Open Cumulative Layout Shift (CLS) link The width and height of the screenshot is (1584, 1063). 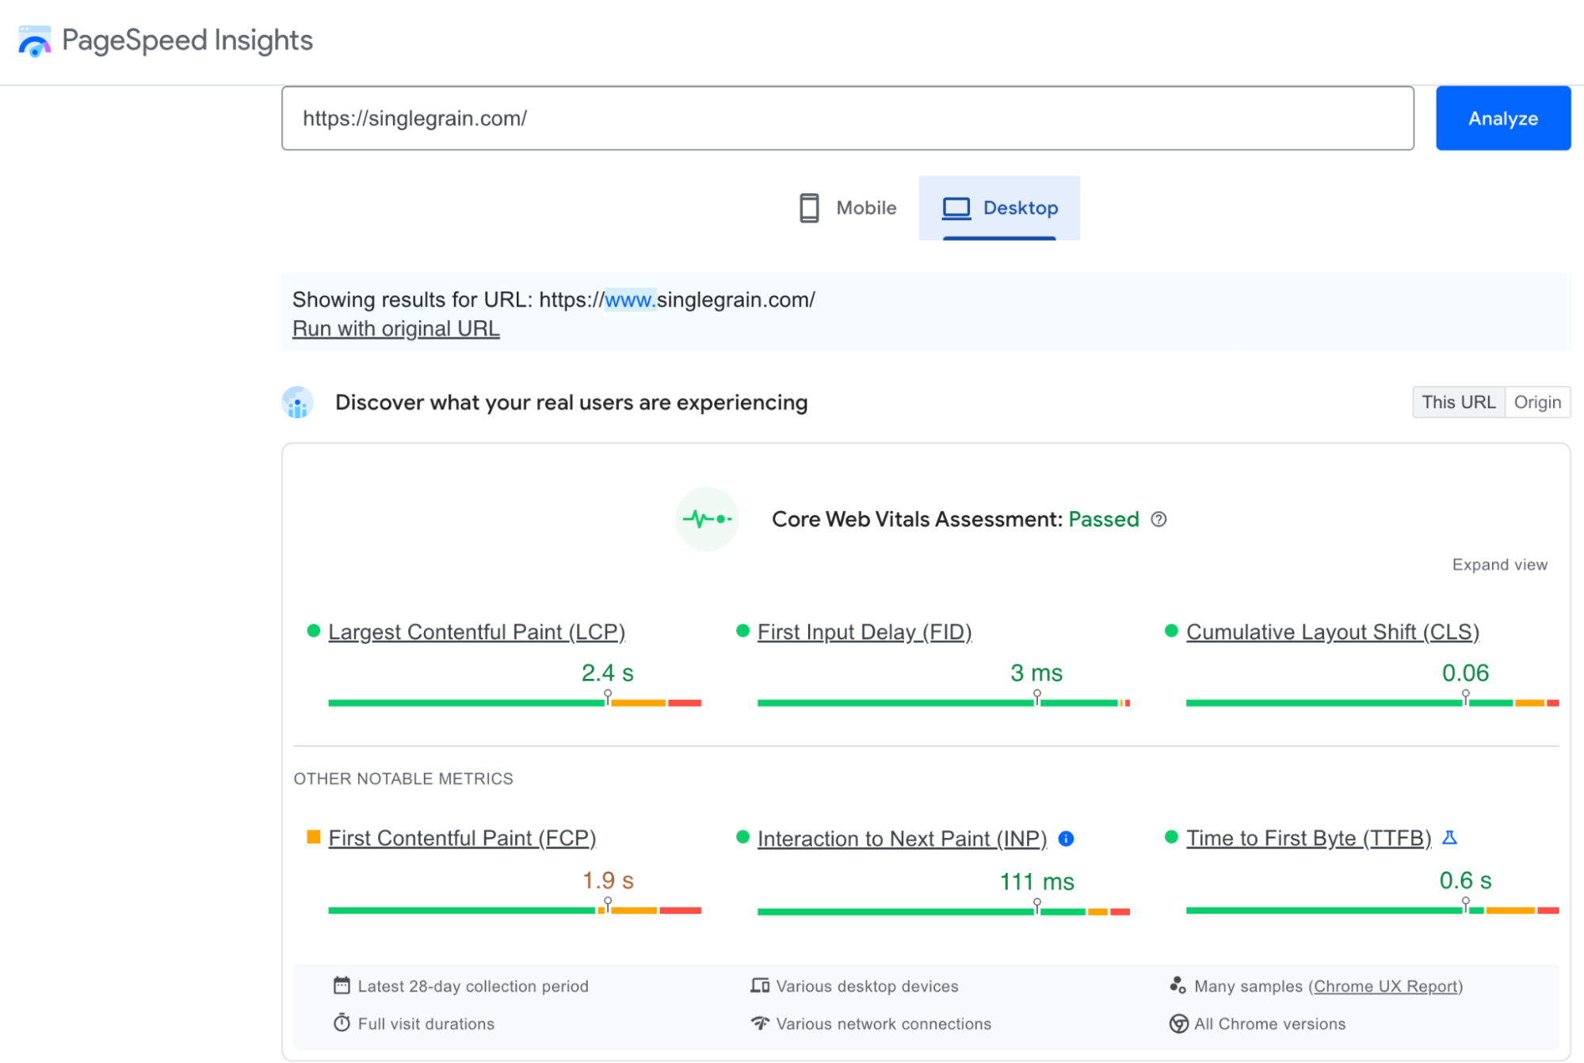pos(1333,632)
